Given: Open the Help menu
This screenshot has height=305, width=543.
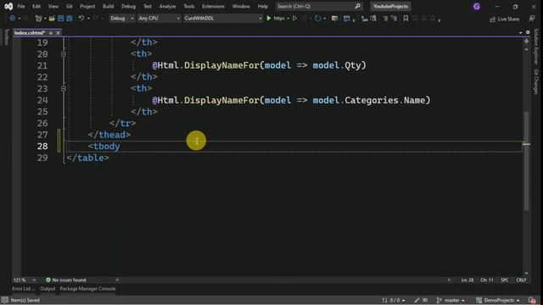Looking at the screenshot, I should [x=263, y=6].
